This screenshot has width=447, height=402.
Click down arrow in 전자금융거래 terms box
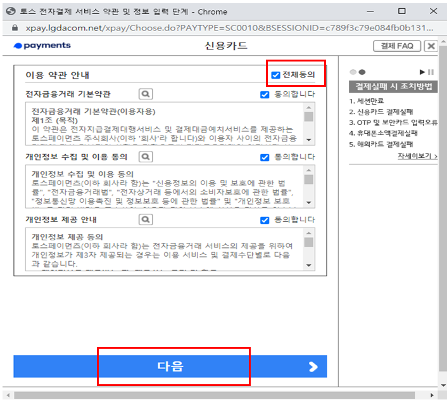click(x=309, y=140)
